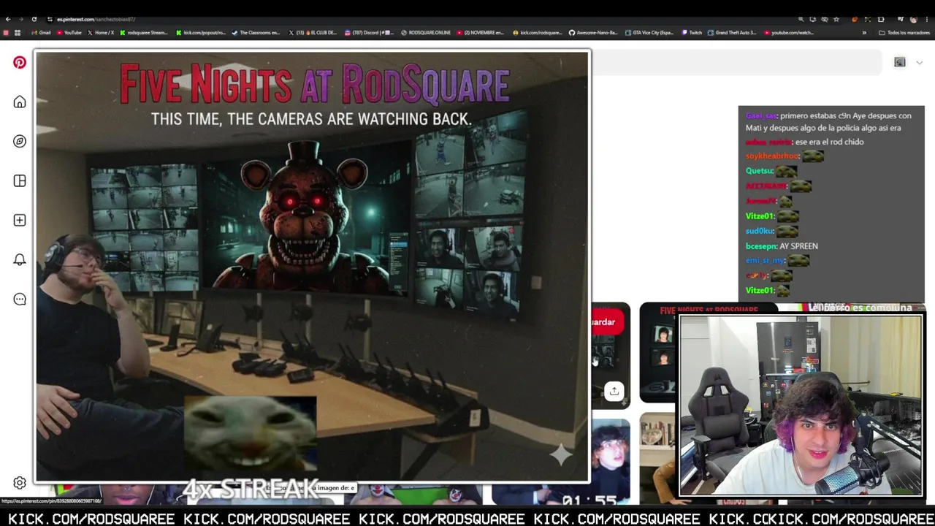Open Pinterest logo home link
Viewport: 935px width, 526px height.
tap(20, 63)
